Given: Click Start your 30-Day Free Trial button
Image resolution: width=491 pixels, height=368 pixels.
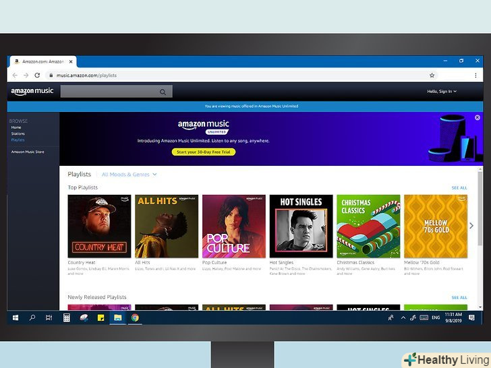Looking at the screenshot, I should click(x=204, y=152).
